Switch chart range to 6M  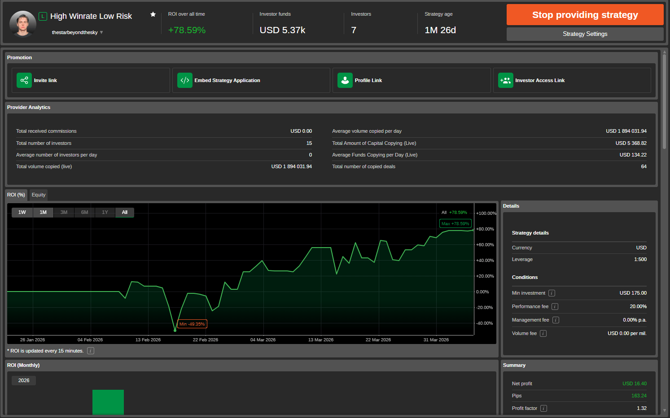click(x=84, y=212)
